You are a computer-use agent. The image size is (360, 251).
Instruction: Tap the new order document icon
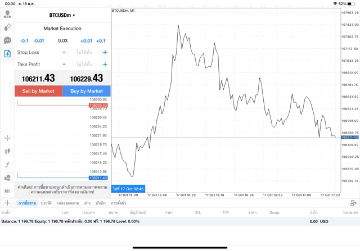coord(7,53)
